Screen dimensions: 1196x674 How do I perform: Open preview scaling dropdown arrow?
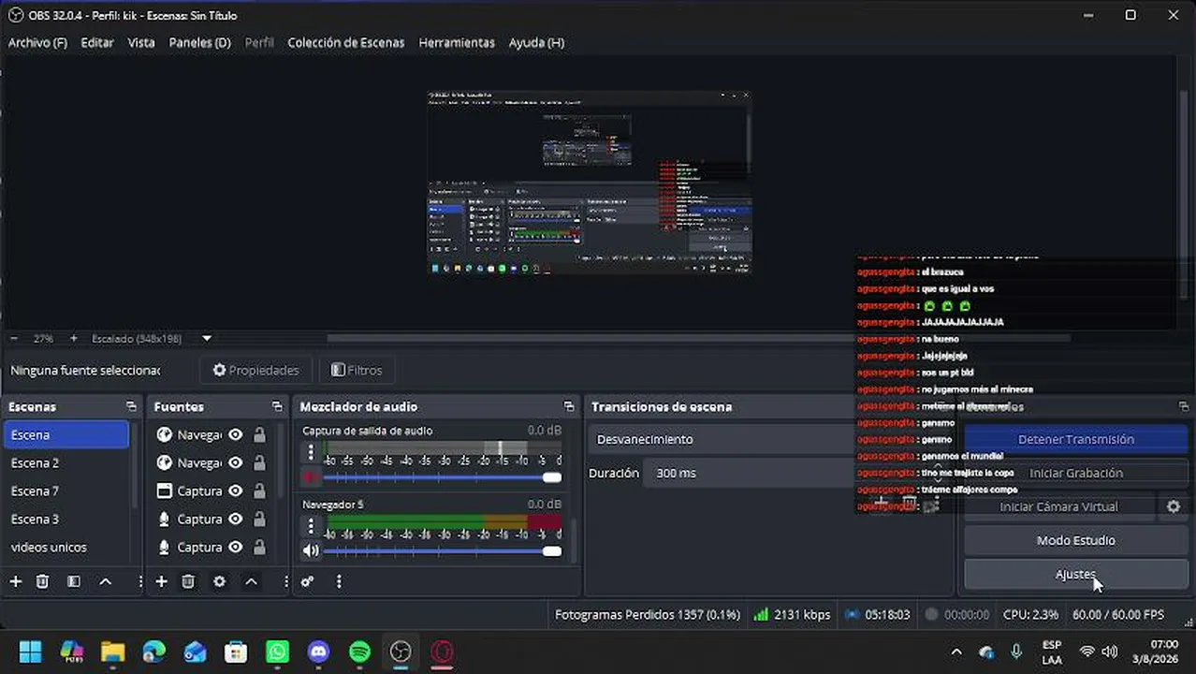coord(207,338)
